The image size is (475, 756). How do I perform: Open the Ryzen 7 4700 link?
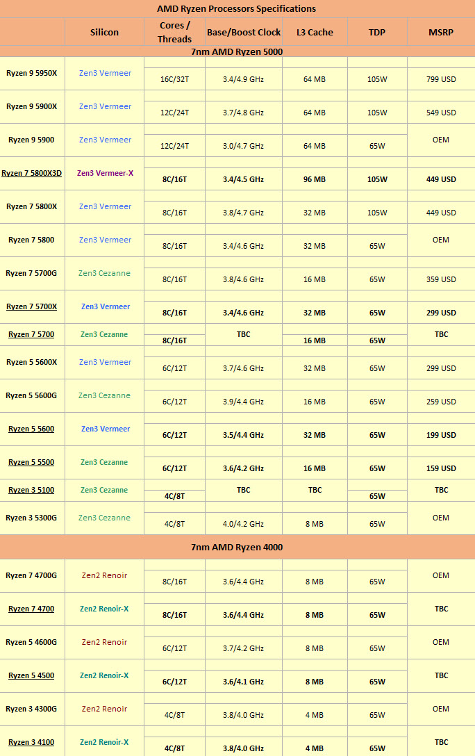(31, 609)
